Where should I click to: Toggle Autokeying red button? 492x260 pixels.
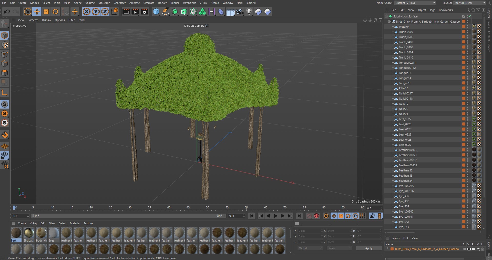click(x=316, y=216)
